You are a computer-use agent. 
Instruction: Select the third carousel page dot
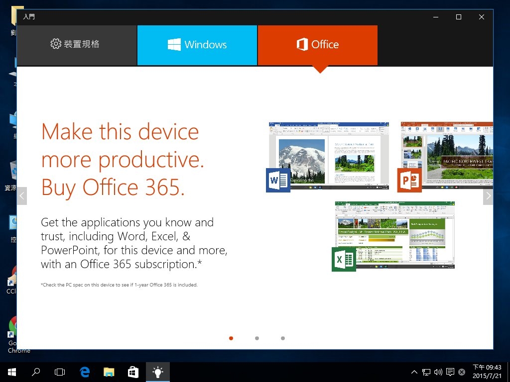(283, 338)
